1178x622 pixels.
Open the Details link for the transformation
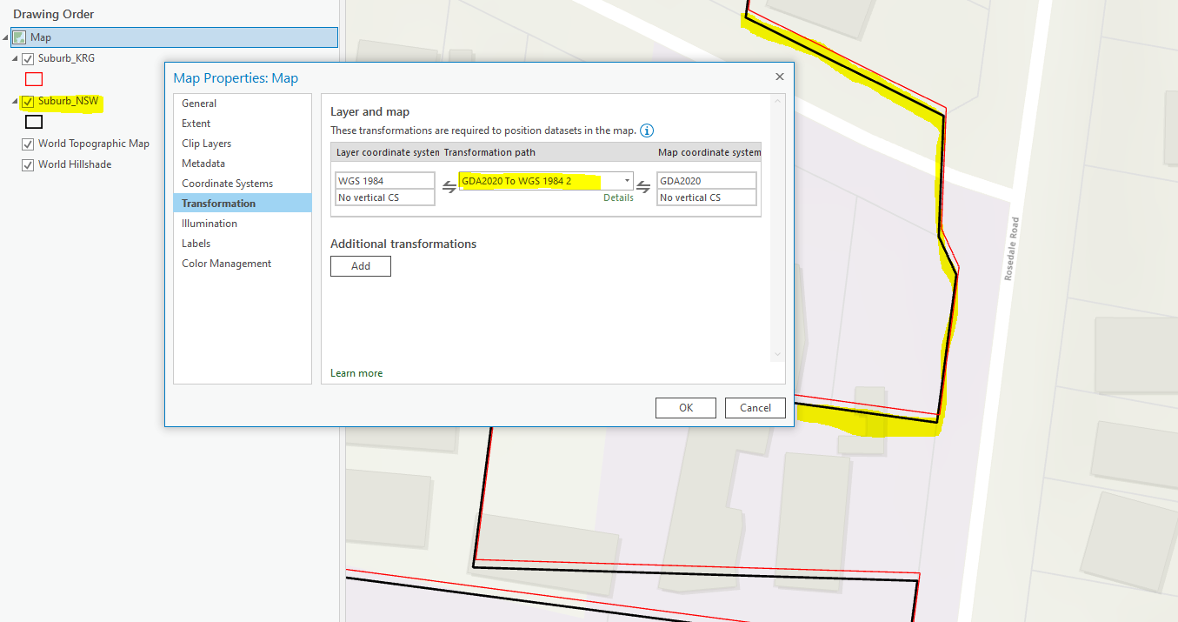pos(618,197)
